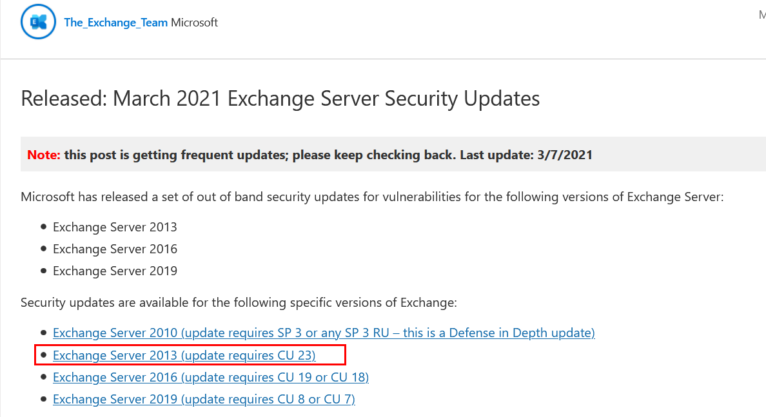
Task: Click the bullet next to the 2010 update link
Action: point(43,331)
